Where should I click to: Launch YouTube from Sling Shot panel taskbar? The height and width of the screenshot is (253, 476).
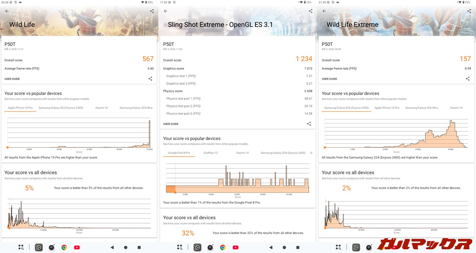(235, 247)
